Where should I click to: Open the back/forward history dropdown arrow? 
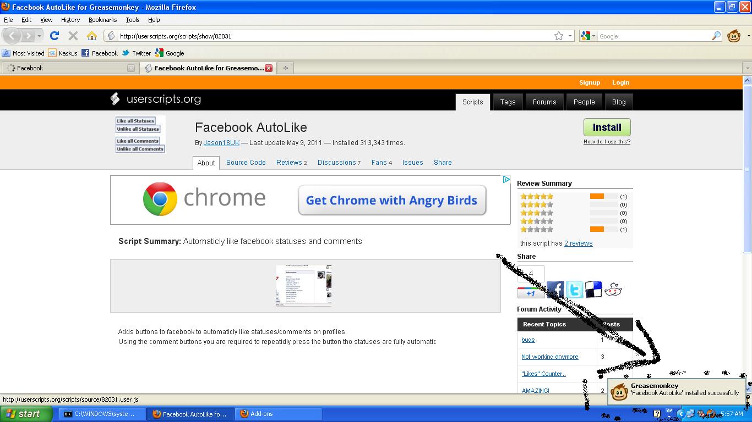pyautogui.click(x=39, y=36)
